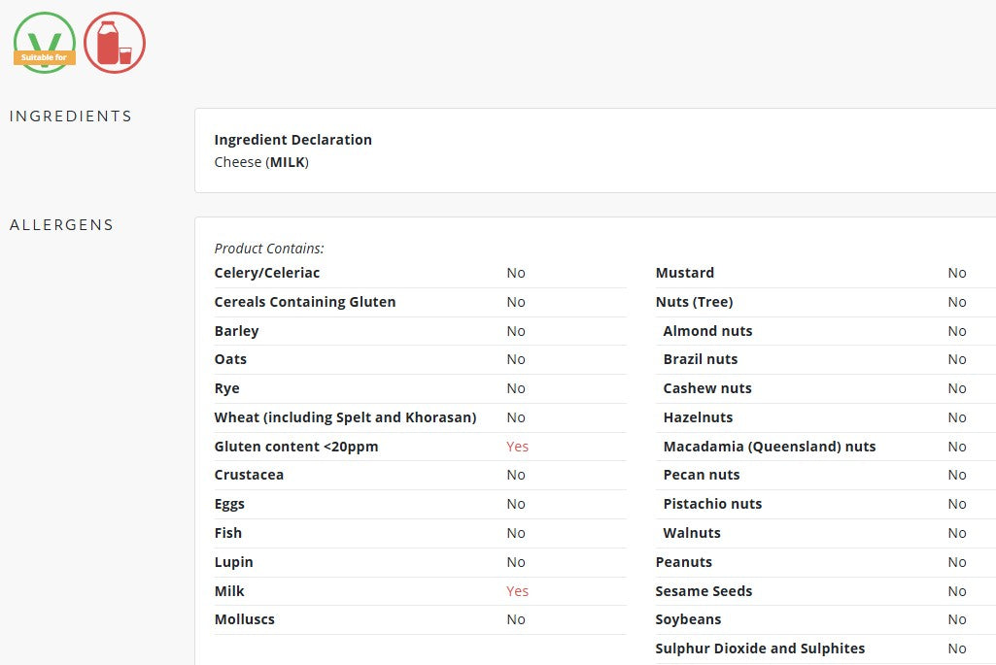Screen dimensions: 996x665
Task: Click the No value for Soybeans
Action: click(x=957, y=619)
